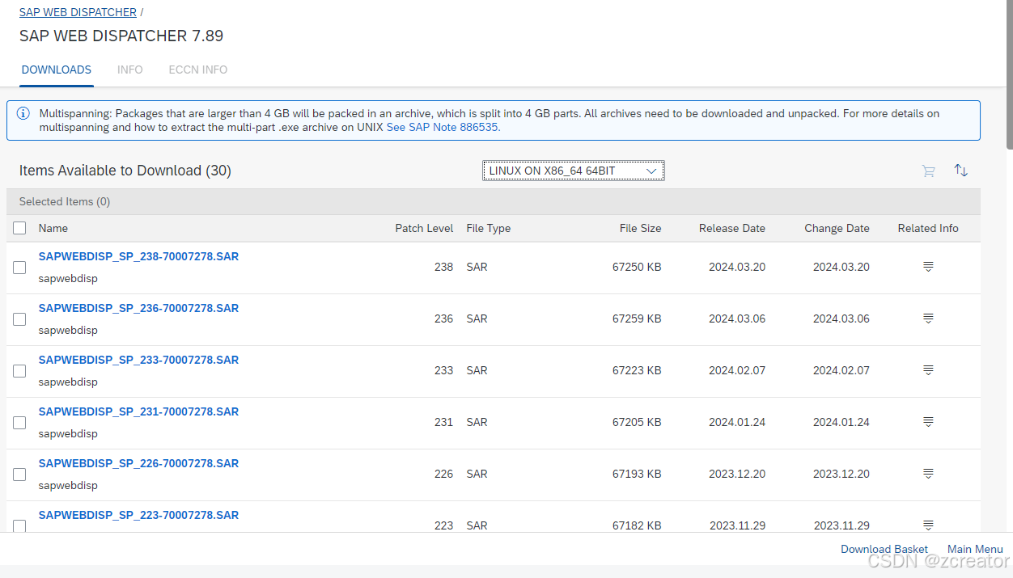Click the 2024.03.20 release date cell
Image resolution: width=1013 pixels, height=578 pixels.
tap(737, 267)
